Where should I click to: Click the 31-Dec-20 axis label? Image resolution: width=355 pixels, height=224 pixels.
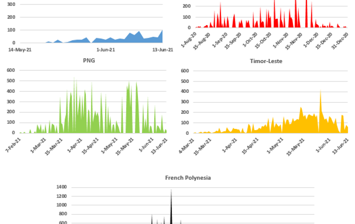[x=340, y=41]
